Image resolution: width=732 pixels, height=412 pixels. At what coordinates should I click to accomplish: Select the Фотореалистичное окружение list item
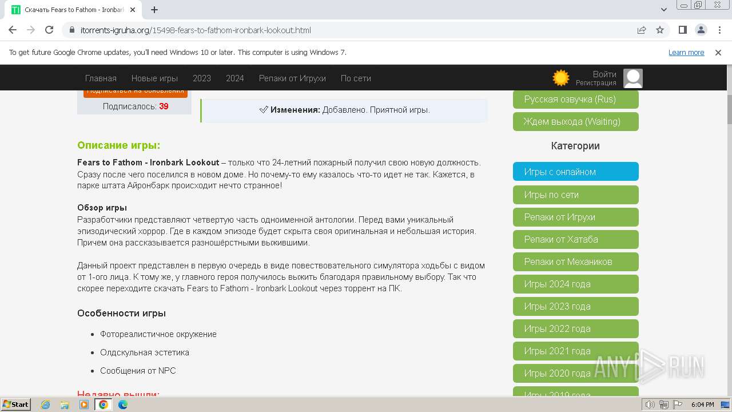pos(158,334)
